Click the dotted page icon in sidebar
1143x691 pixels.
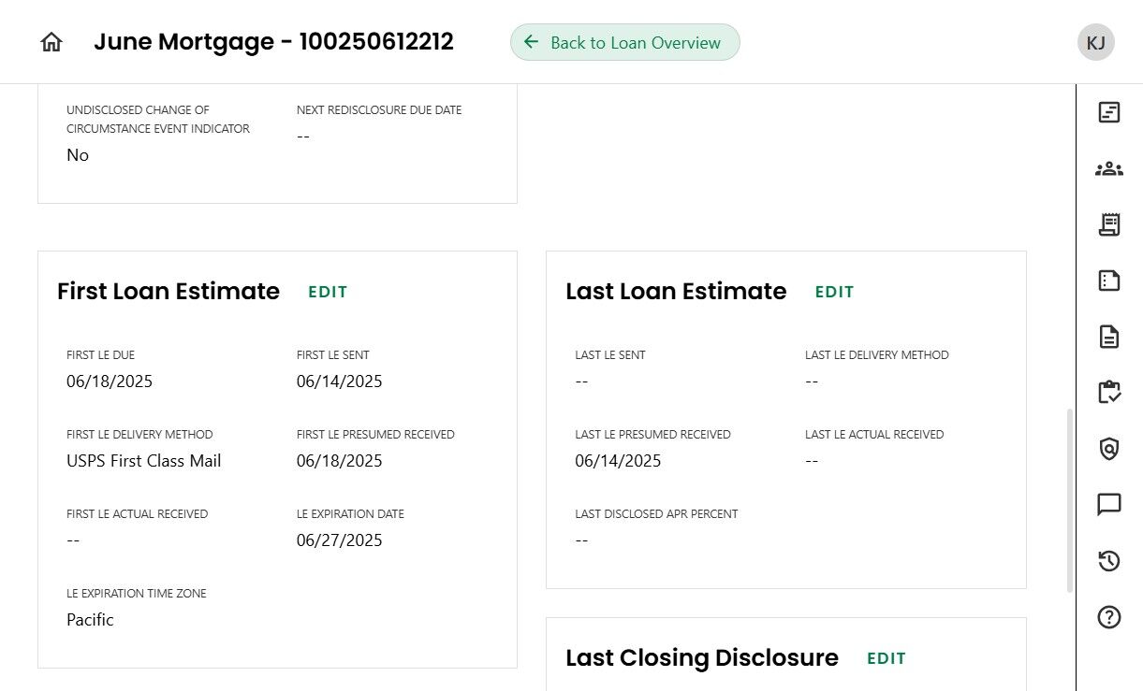tap(1108, 281)
